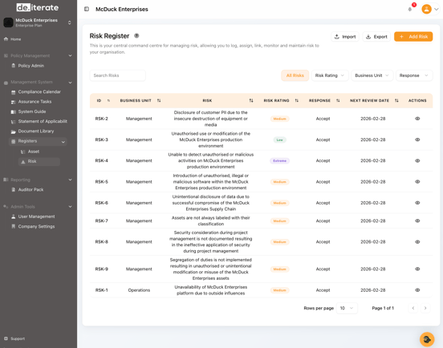Sort by Next Review Date arrows
This screenshot has height=348, width=443.
pos(396,100)
